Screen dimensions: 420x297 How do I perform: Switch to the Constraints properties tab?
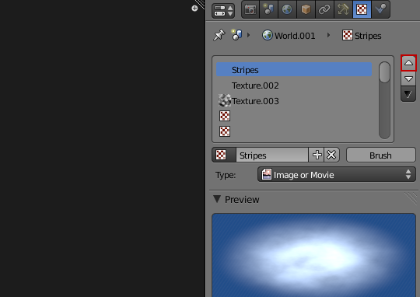coord(324,9)
